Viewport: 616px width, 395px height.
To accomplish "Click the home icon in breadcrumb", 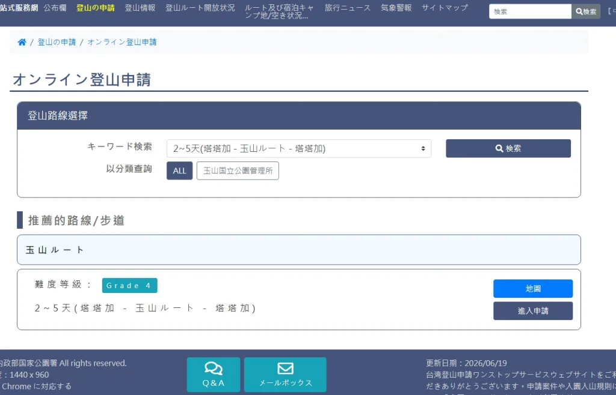I will pos(22,42).
